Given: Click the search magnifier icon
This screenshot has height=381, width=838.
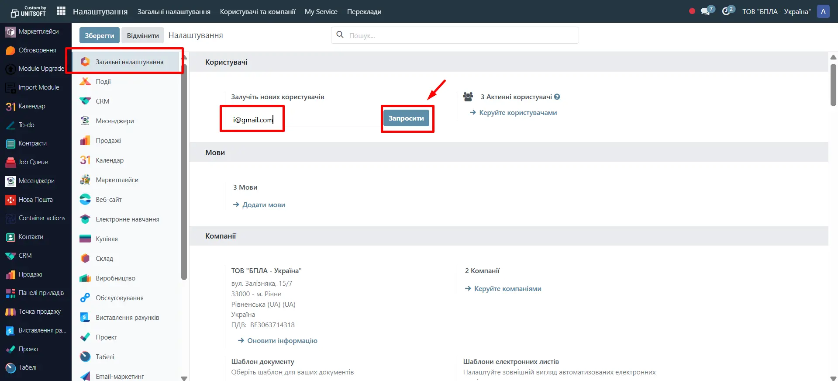Looking at the screenshot, I should coord(340,35).
